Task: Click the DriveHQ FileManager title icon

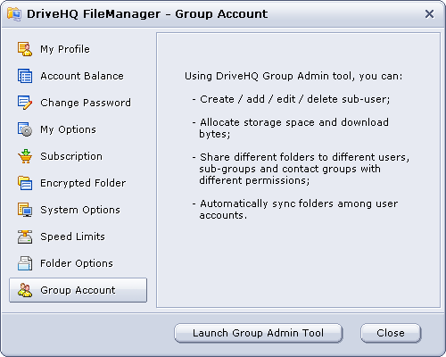Action: tap(14, 14)
